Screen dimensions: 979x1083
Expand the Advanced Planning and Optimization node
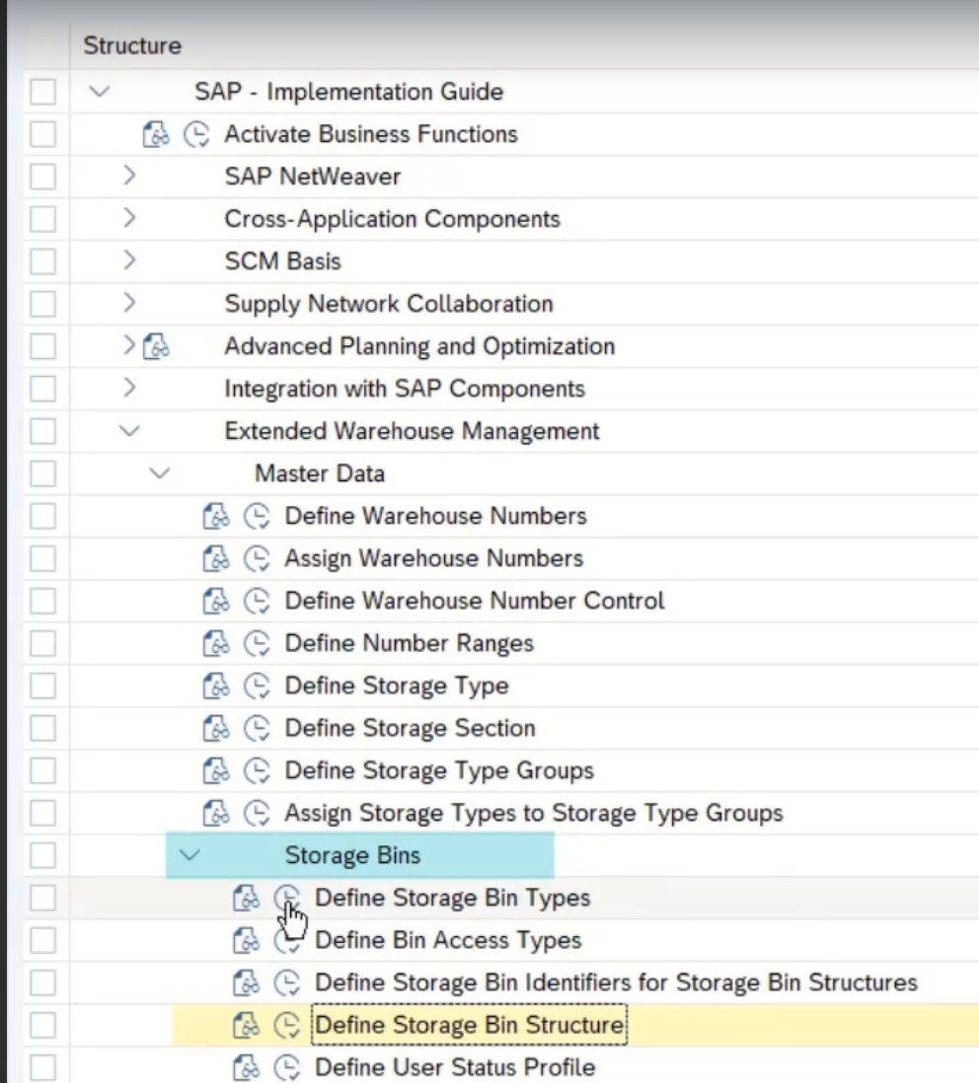point(129,344)
